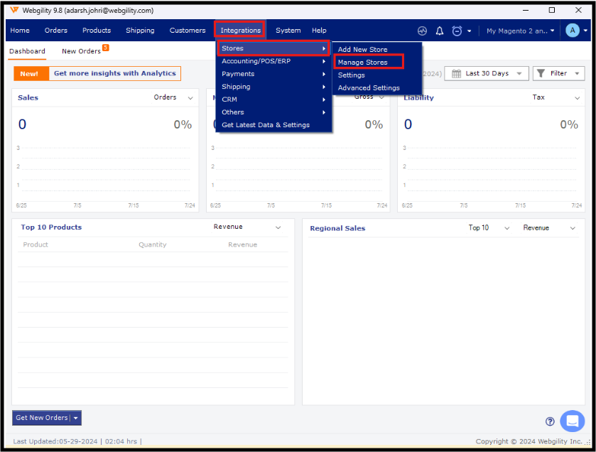The width and height of the screenshot is (596, 452).
Task: Expand the arrow next to the alarm clock
Action: (469, 31)
